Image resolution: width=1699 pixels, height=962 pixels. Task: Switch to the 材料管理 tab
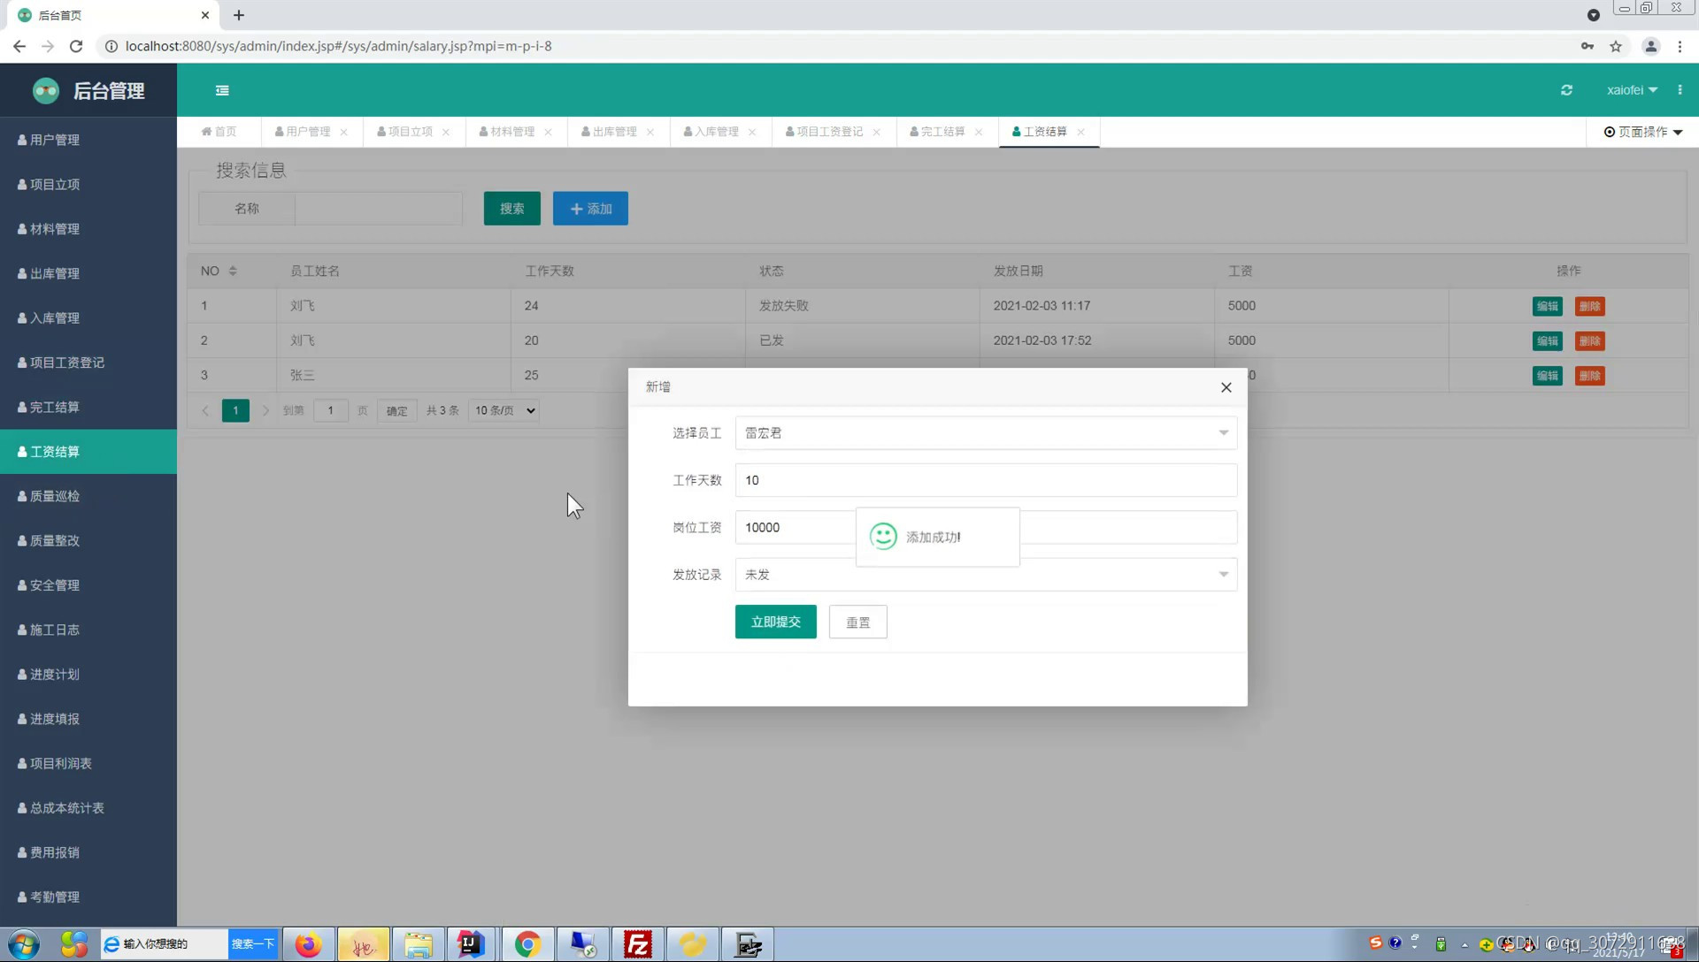click(507, 132)
